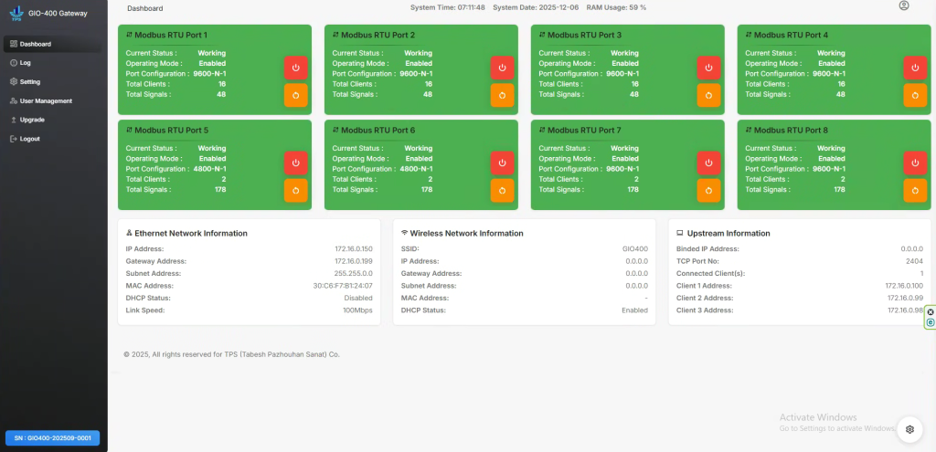This screenshot has height=452, width=936.
Task: Click the TPS logo in the sidebar
Action: coord(16,13)
